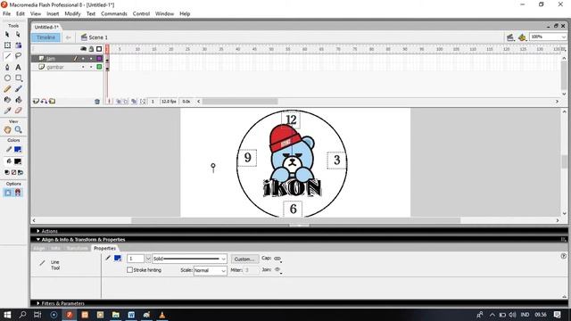Open the Modify menu
This screenshot has height=321, width=571.
[x=72, y=14]
